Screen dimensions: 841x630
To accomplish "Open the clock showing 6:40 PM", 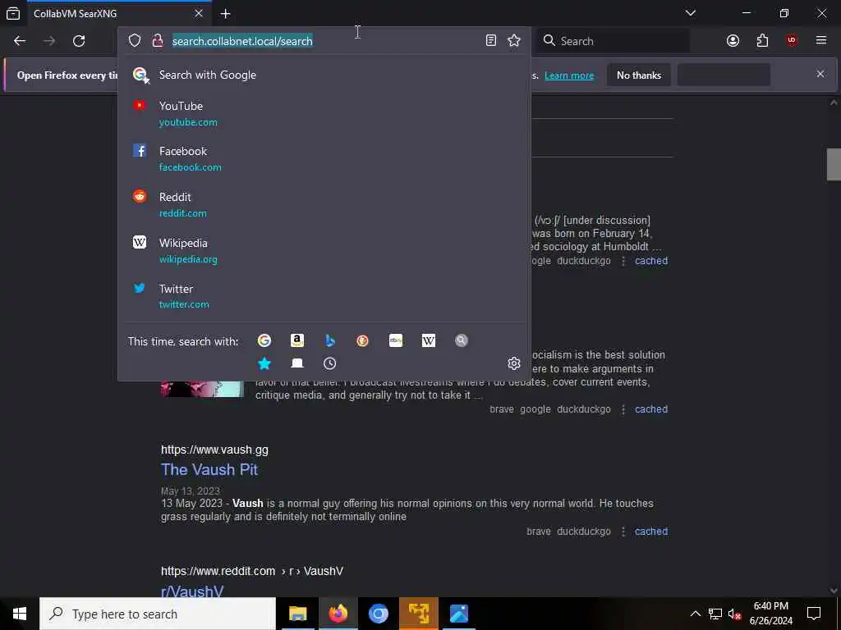I will coord(771,614).
